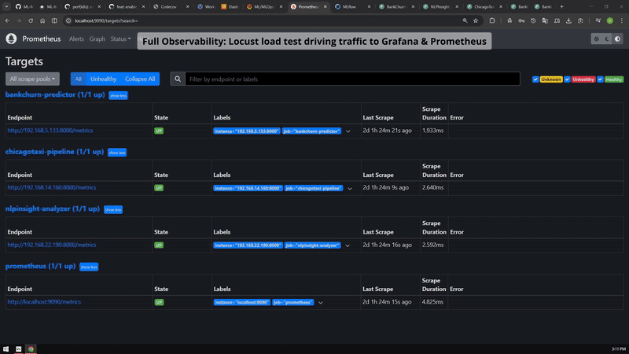The height and width of the screenshot is (354, 629).
Task: Click the browser forward arrow
Action: 19,20
